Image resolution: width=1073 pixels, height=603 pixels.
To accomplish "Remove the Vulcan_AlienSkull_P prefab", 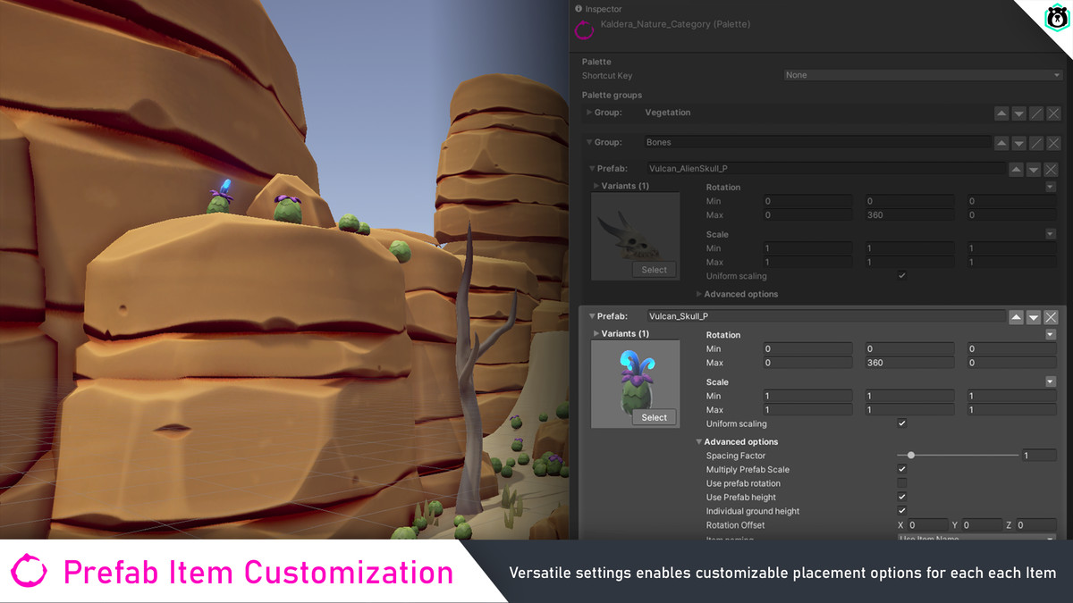I will (1051, 169).
